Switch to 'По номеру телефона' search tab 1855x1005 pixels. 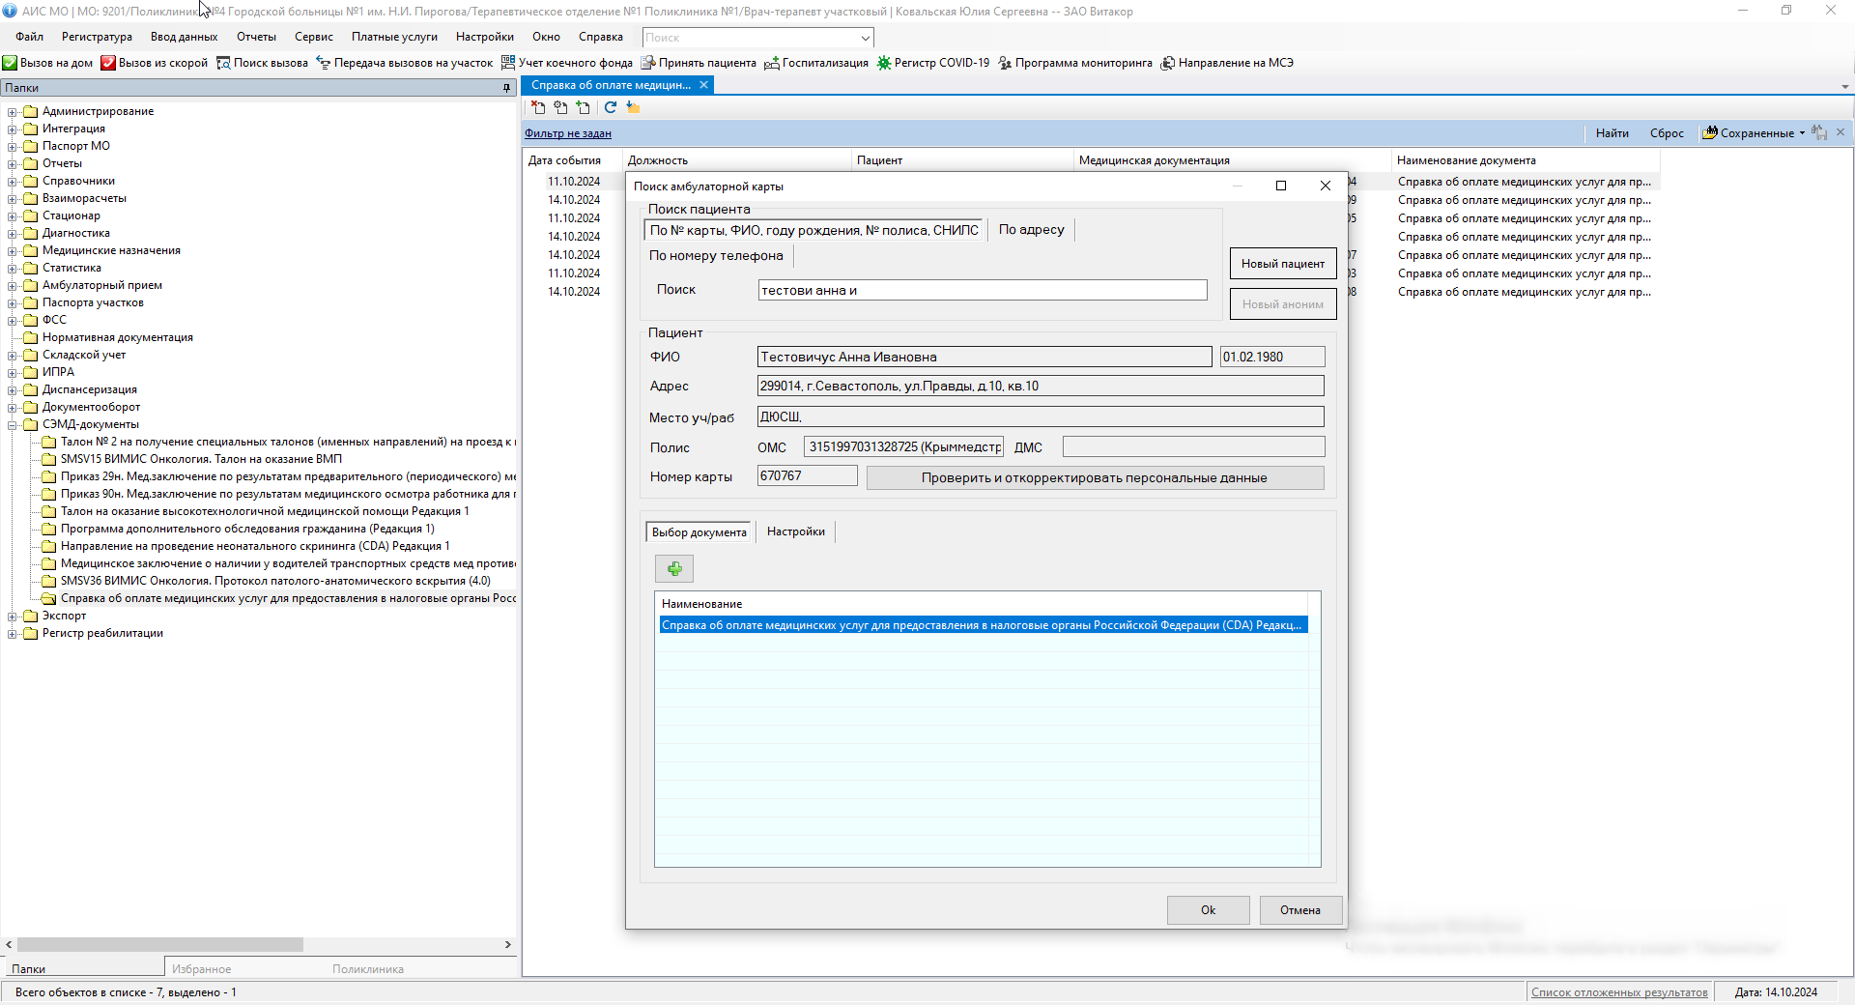tap(716, 256)
